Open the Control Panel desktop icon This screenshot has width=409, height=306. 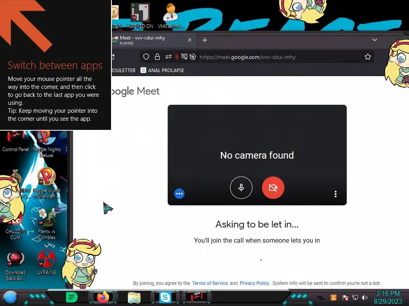16,142
